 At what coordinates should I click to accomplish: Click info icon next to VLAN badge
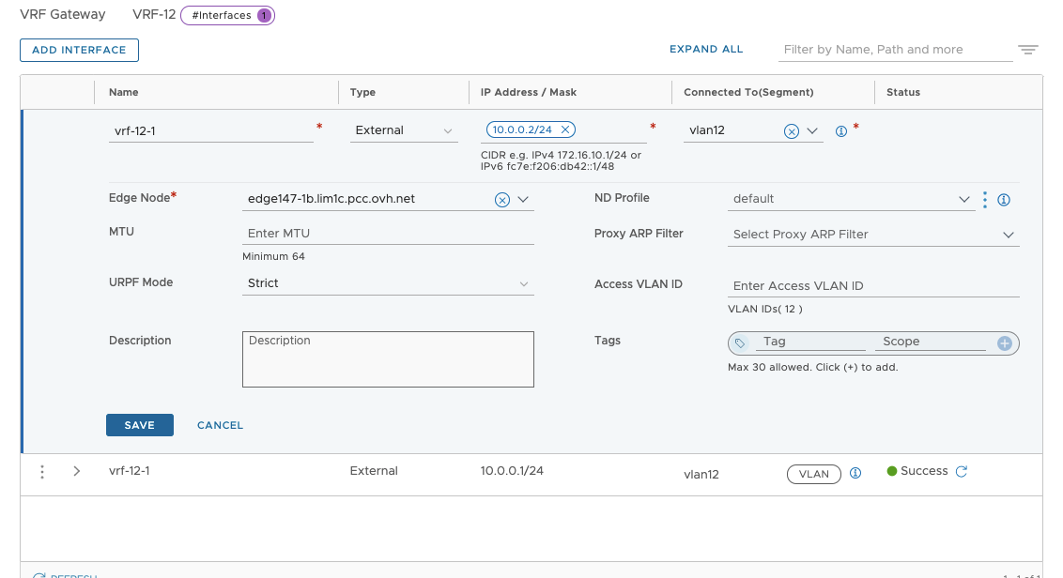855,474
